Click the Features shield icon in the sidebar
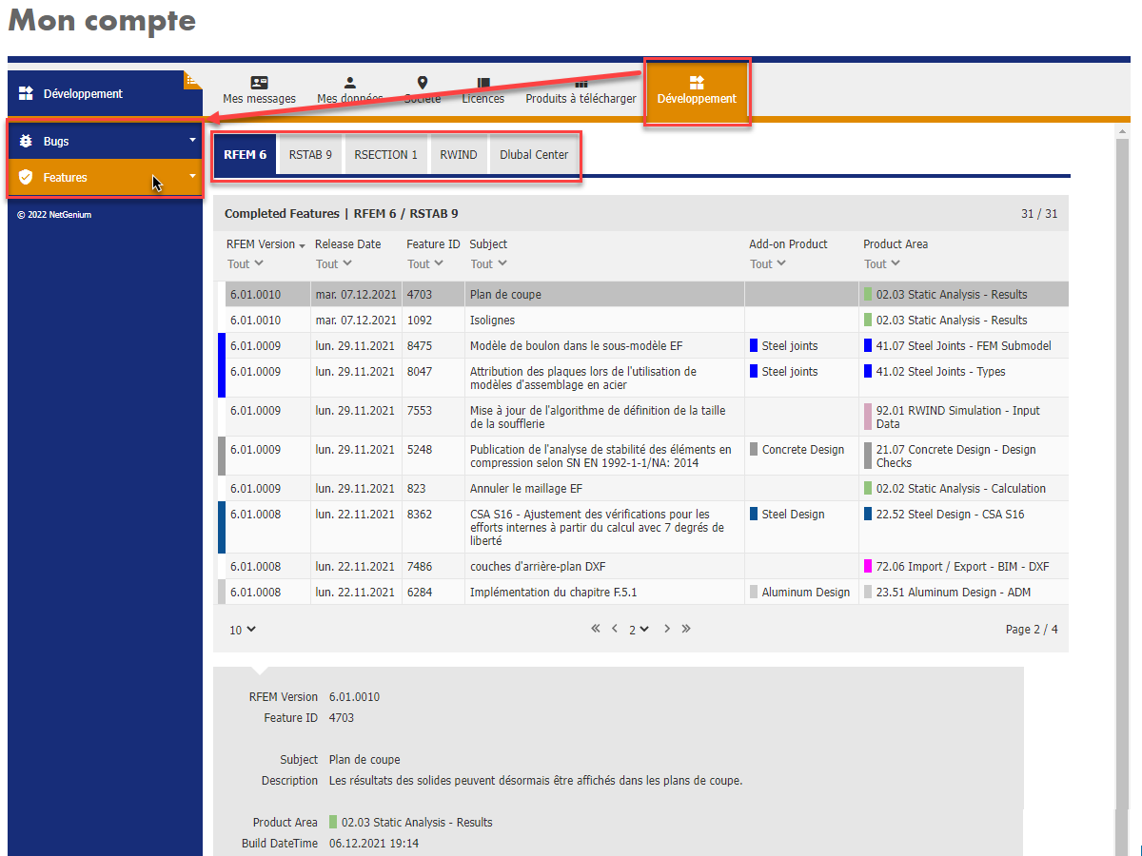 pyautogui.click(x=29, y=177)
